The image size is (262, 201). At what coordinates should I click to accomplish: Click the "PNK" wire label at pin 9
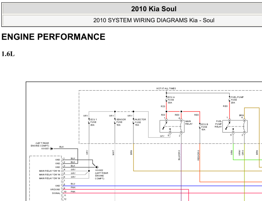[73, 187]
